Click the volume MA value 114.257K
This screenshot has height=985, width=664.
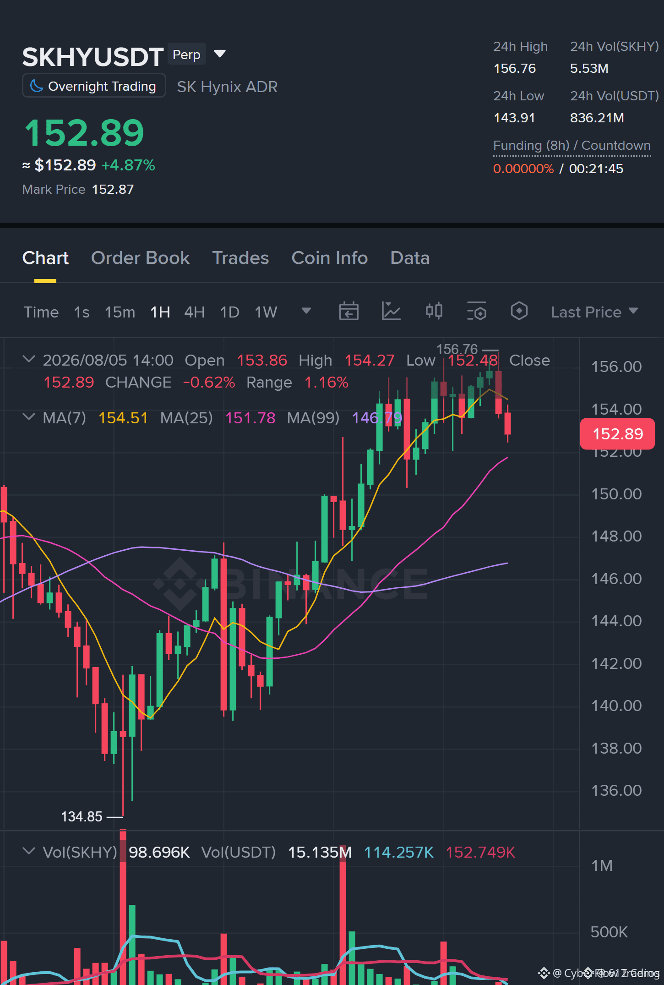pyautogui.click(x=398, y=852)
